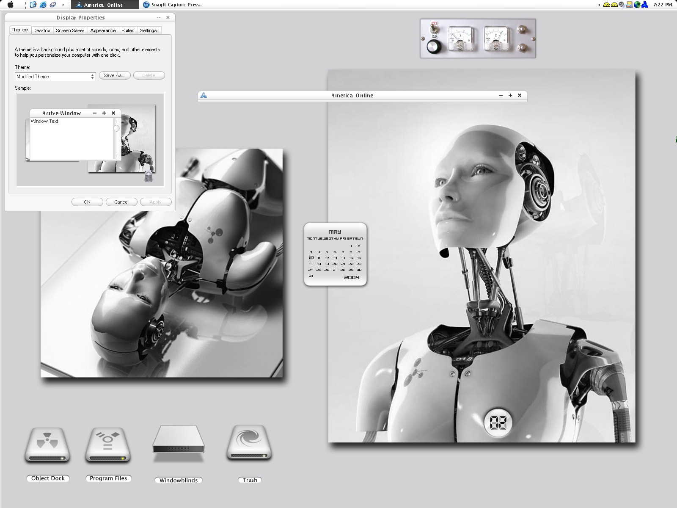Flip the ON/OFF toggle switch widget

point(434,30)
